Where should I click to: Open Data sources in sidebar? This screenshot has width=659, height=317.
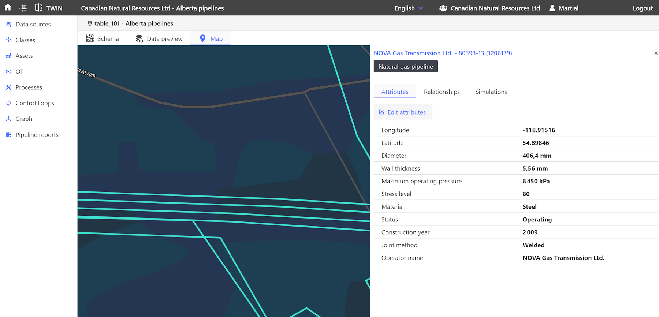click(33, 24)
